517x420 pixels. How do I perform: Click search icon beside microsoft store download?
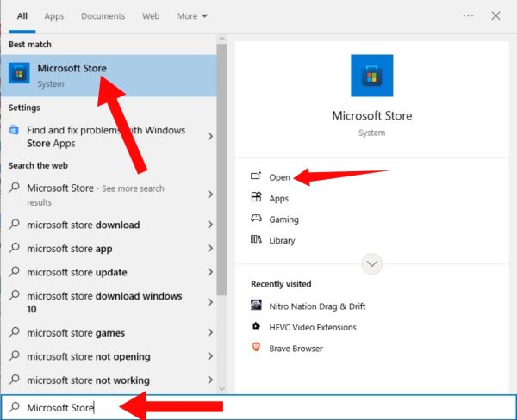(x=14, y=225)
